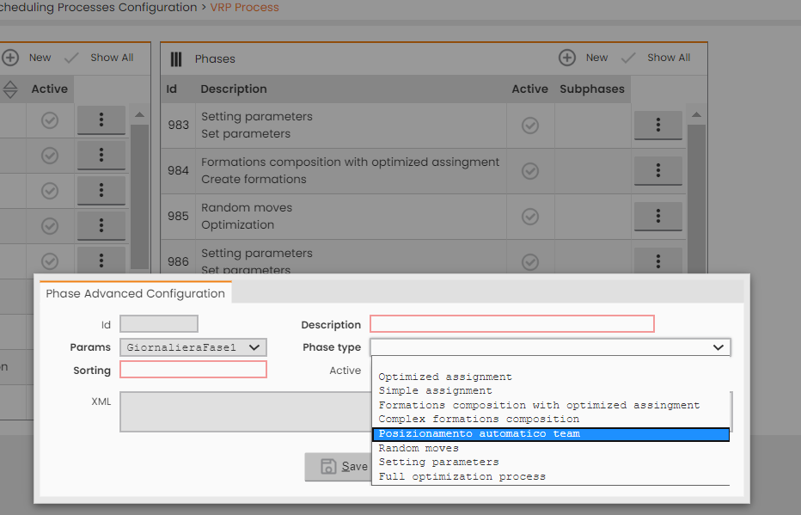Screen dimensions: 801x515
Task: Click the sort arrows icon beside Active
Action: click(10, 89)
